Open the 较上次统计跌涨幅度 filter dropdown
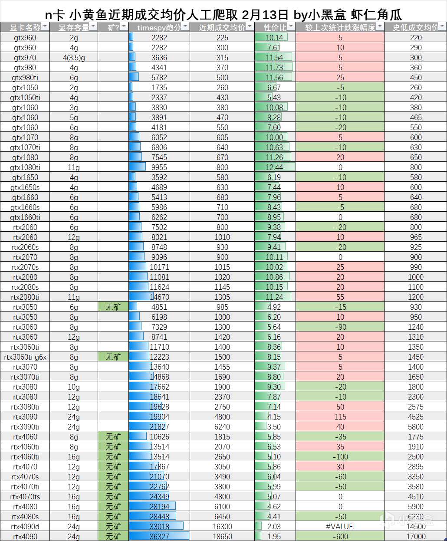The height and width of the screenshot is (541, 447). (x=380, y=27)
